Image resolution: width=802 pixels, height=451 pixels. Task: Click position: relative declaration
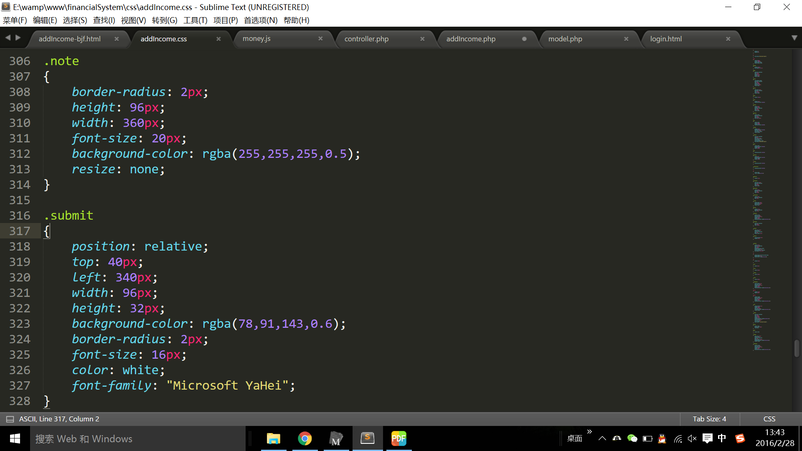coord(140,246)
